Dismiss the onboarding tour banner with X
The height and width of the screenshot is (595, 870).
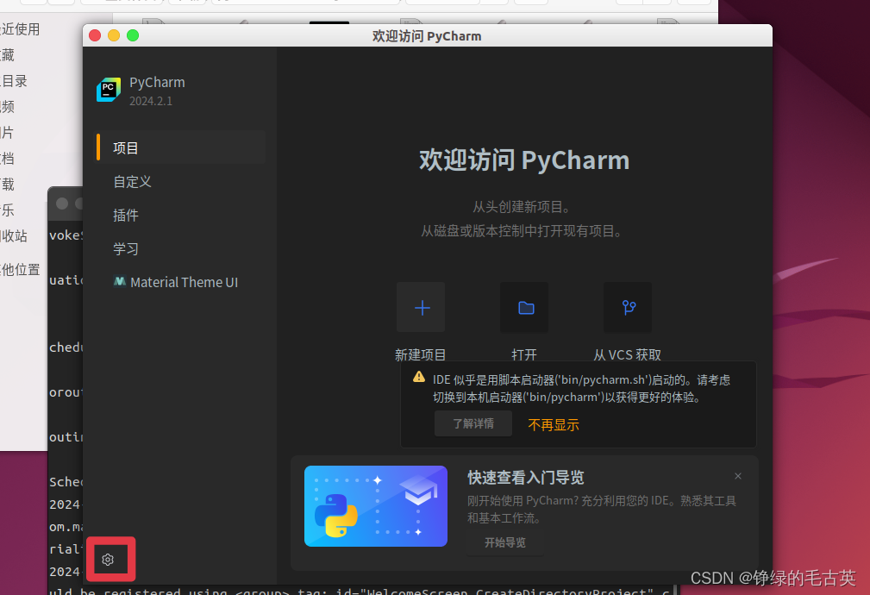[738, 476]
